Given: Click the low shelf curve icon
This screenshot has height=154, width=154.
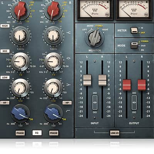Looking at the screenshot, I should coord(69,85).
